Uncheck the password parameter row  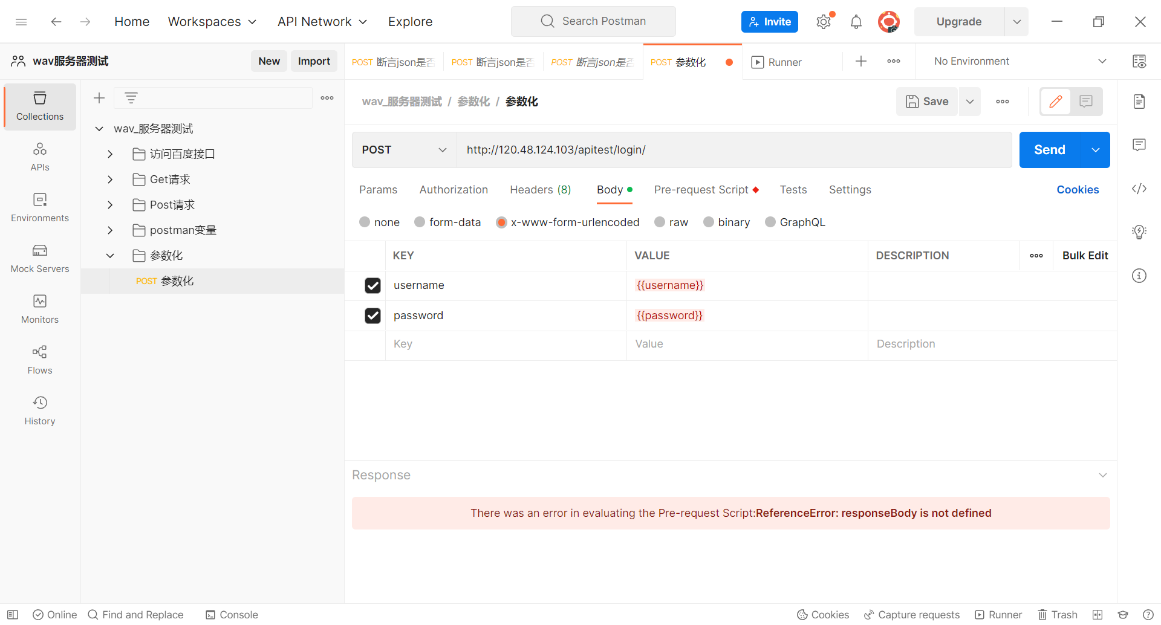[x=372, y=316]
